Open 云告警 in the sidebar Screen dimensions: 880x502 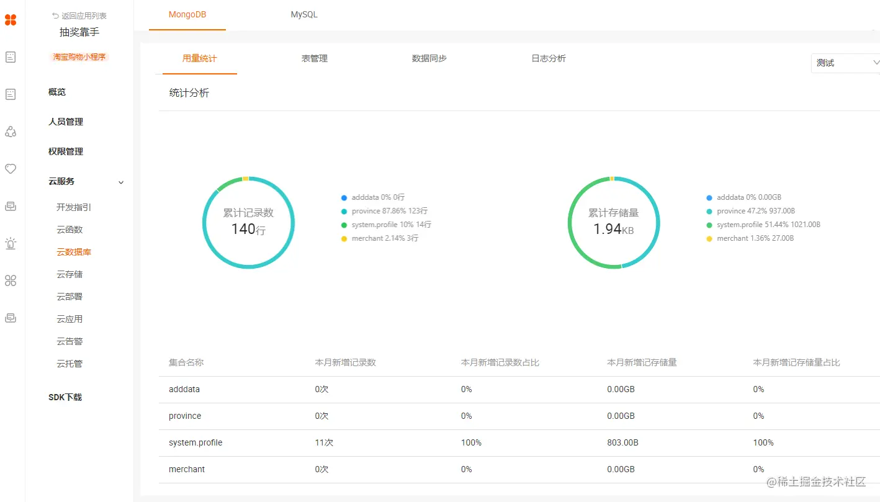[70, 341]
